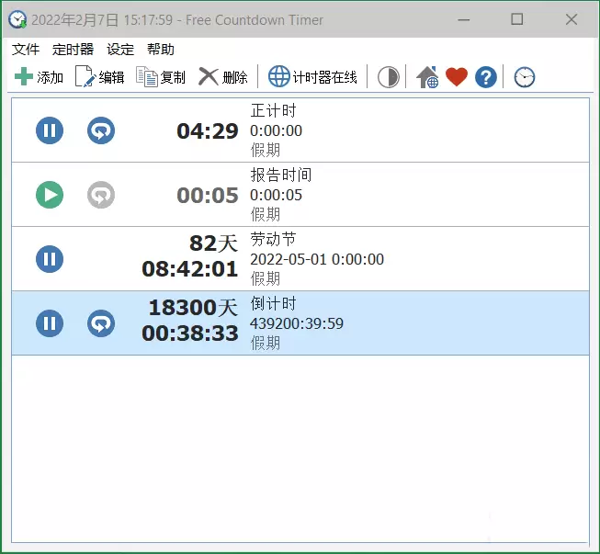
Task: Open the 编辑 edit timer tool
Action: (85, 76)
